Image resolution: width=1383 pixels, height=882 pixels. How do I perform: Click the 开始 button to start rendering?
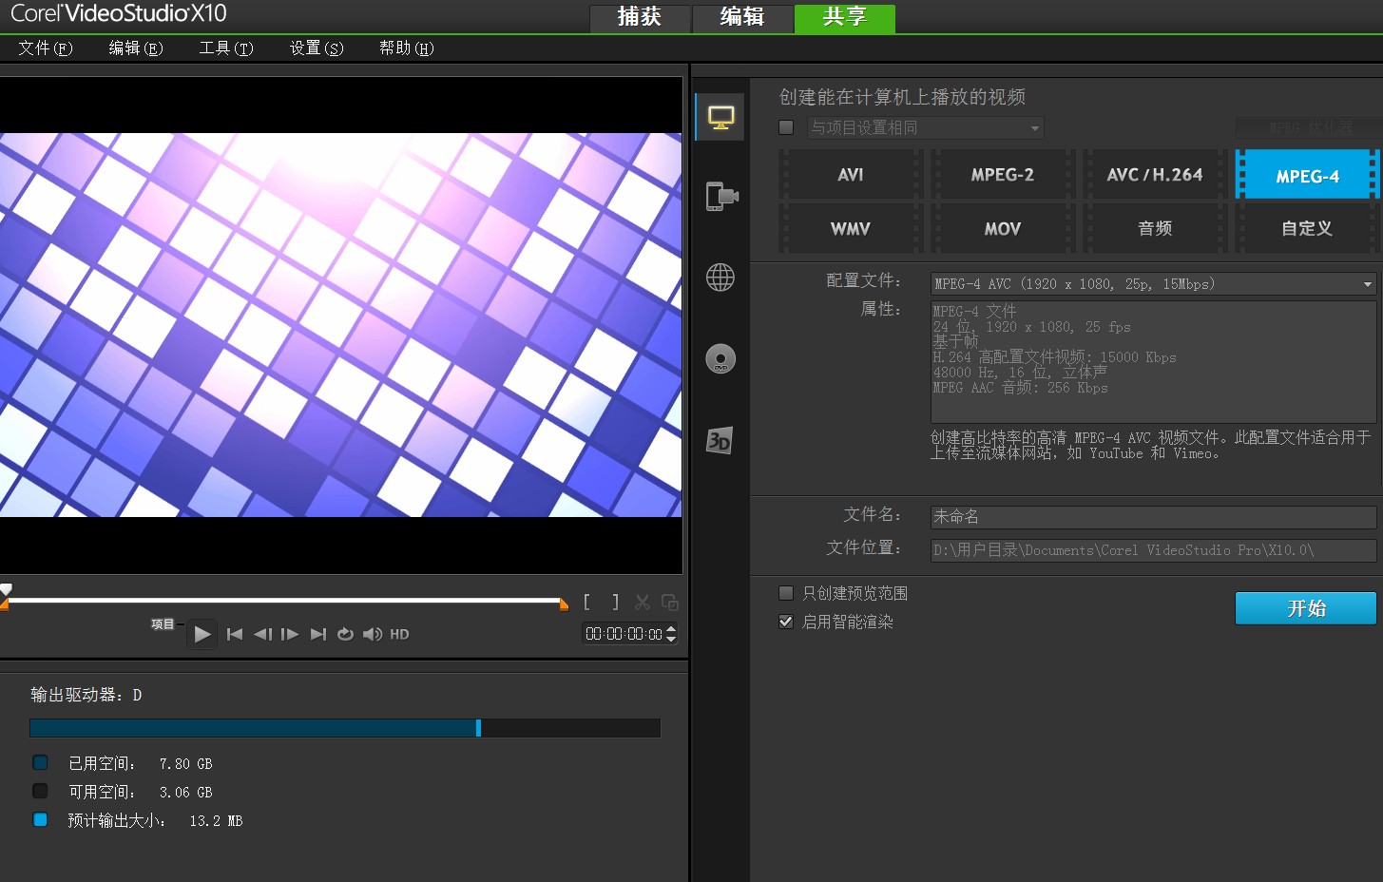click(x=1306, y=608)
